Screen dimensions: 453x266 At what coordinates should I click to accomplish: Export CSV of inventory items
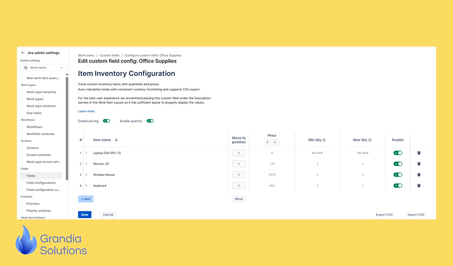tap(384, 215)
